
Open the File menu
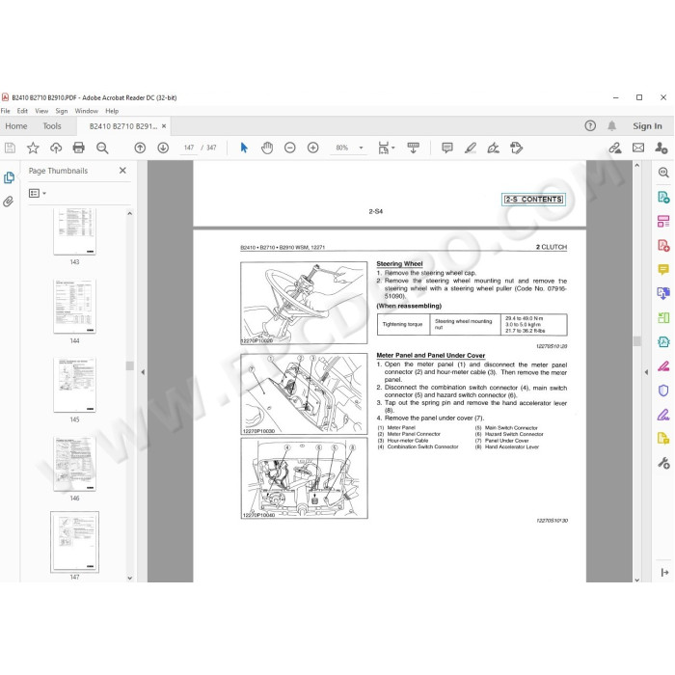[5, 111]
